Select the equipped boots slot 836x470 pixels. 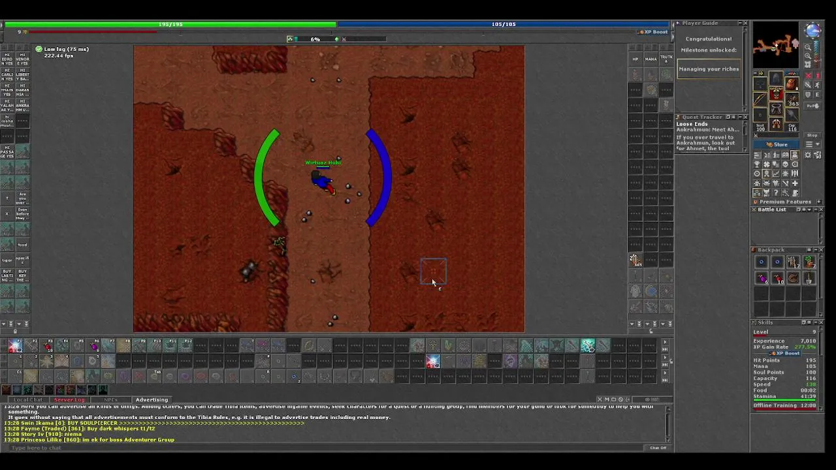point(776,123)
